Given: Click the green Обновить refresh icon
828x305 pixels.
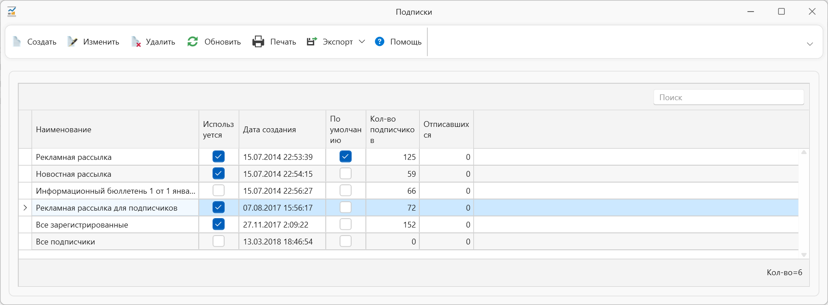Looking at the screenshot, I should click(193, 42).
